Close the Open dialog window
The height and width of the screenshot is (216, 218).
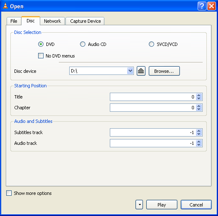pyautogui.click(x=211, y=6)
